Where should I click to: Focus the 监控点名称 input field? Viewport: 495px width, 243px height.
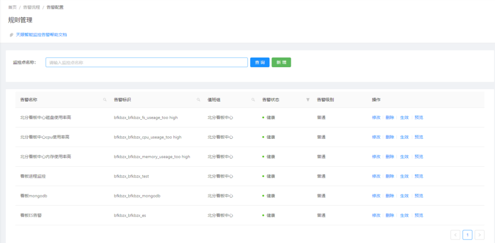147,62
